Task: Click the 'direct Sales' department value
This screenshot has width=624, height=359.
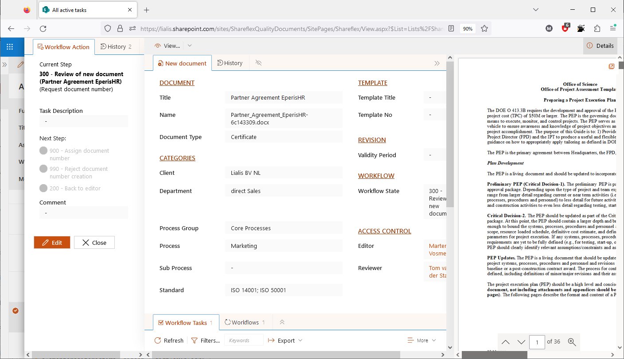Action: (x=246, y=191)
